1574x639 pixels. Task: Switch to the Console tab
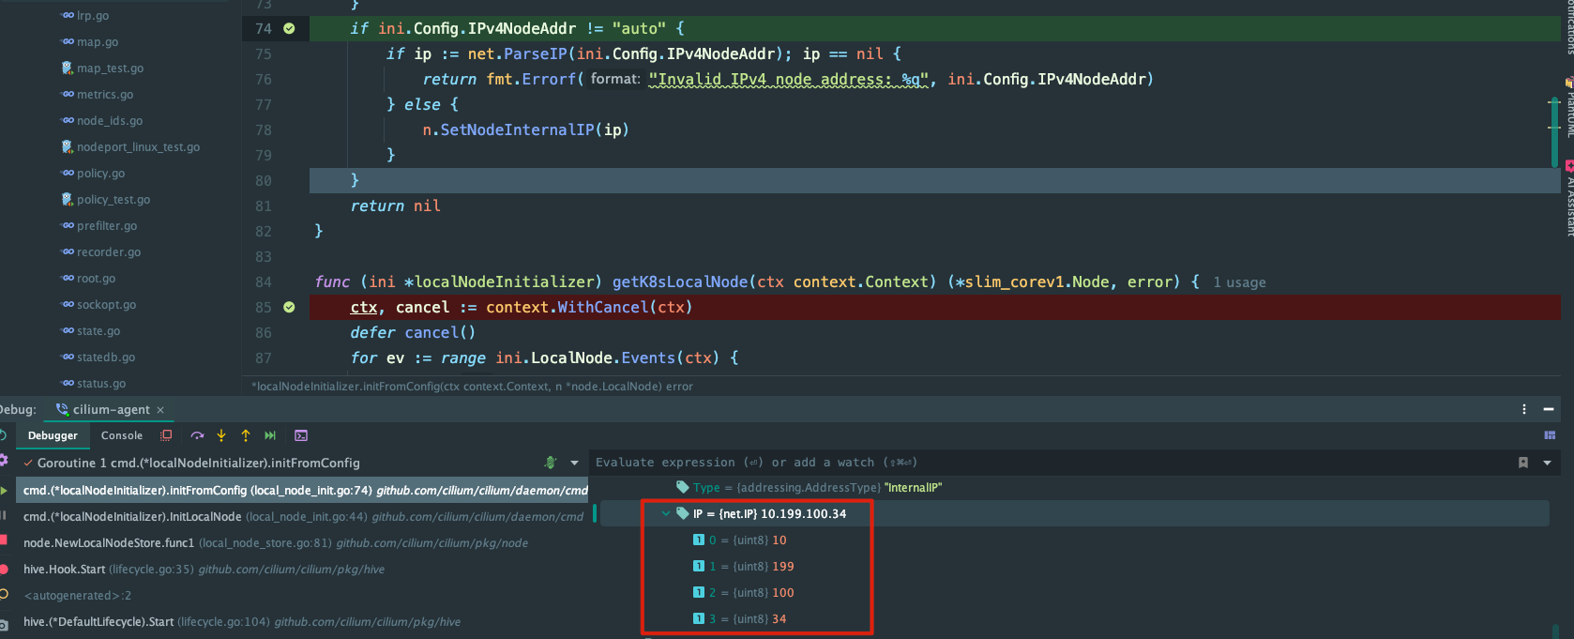[x=122, y=435]
